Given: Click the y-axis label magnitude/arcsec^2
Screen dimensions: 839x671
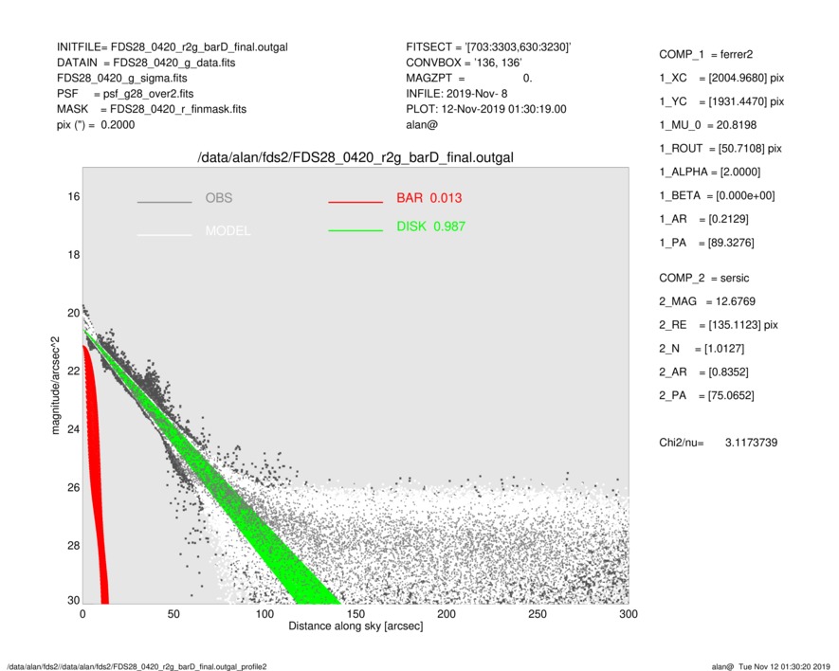Looking at the screenshot, I should (55, 386).
